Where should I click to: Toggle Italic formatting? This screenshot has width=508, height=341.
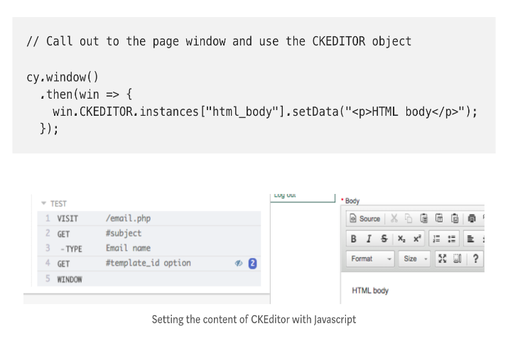tap(369, 239)
